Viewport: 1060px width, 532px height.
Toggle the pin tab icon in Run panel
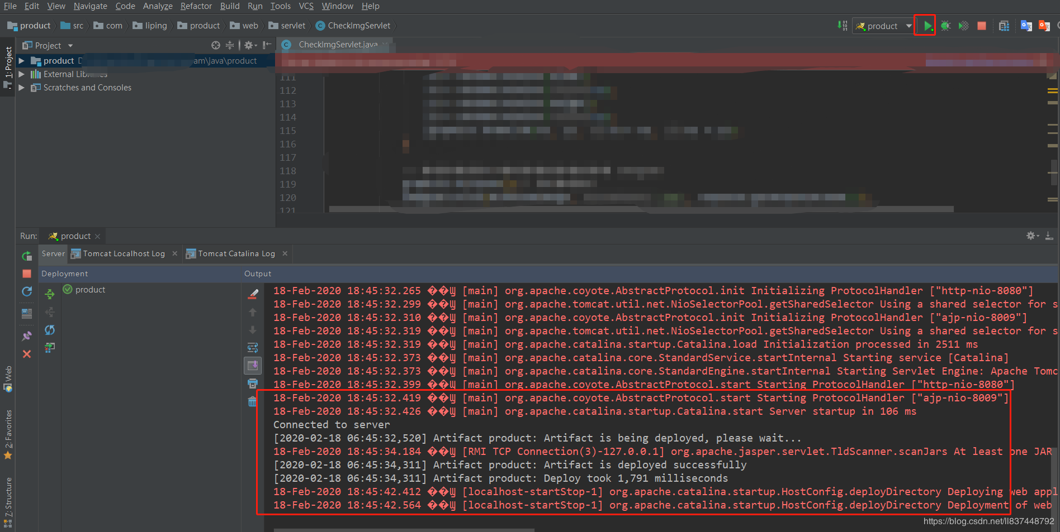coord(27,336)
